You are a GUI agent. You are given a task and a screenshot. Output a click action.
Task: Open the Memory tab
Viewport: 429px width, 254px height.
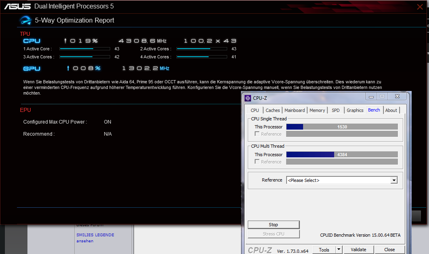317,110
